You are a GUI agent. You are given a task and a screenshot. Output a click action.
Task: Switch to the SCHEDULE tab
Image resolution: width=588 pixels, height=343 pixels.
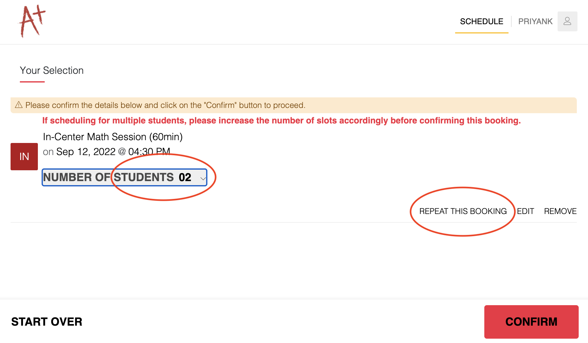482,21
